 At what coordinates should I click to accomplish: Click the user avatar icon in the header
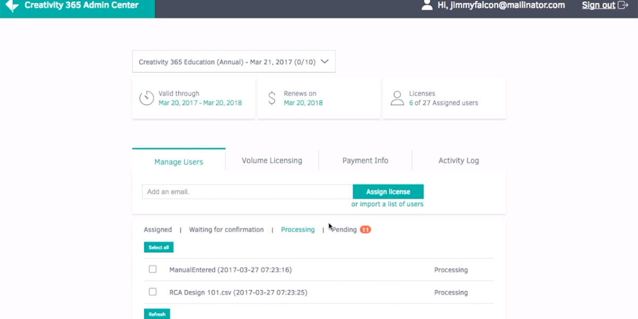click(x=427, y=5)
